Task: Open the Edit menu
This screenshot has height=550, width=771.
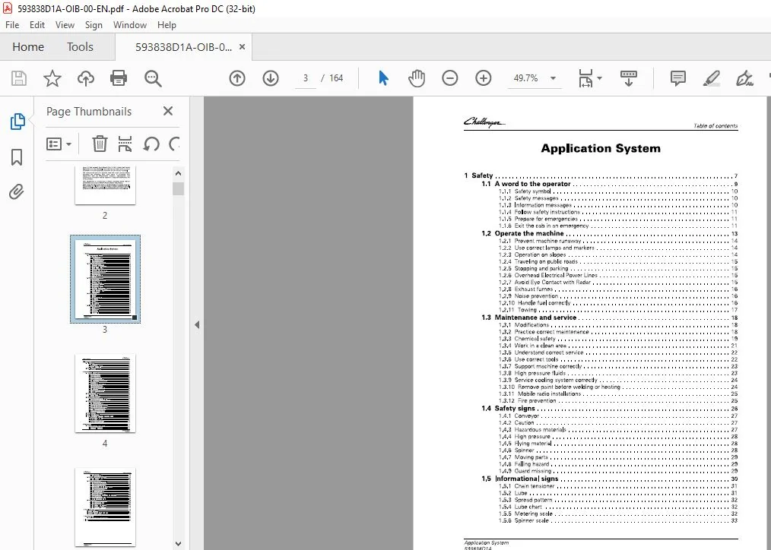Action: [x=37, y=24]
